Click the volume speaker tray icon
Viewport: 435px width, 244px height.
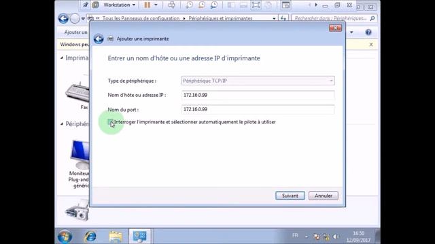[x=336, y=237]
